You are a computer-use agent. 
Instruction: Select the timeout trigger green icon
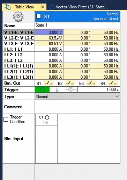[42, 89]
